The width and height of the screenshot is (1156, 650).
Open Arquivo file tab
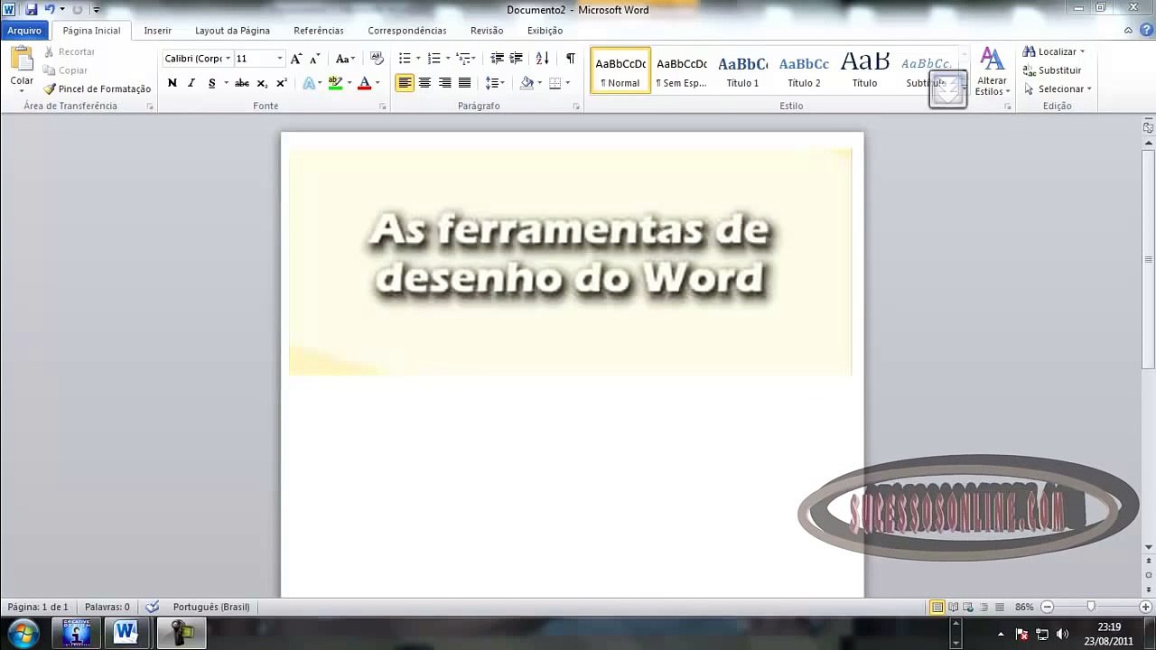pyautogui.click(x=24, y=31)
